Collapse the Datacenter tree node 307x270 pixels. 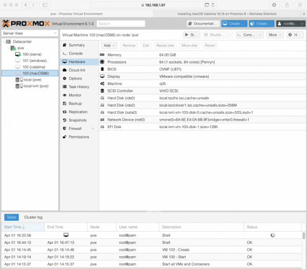click(5, 41)
